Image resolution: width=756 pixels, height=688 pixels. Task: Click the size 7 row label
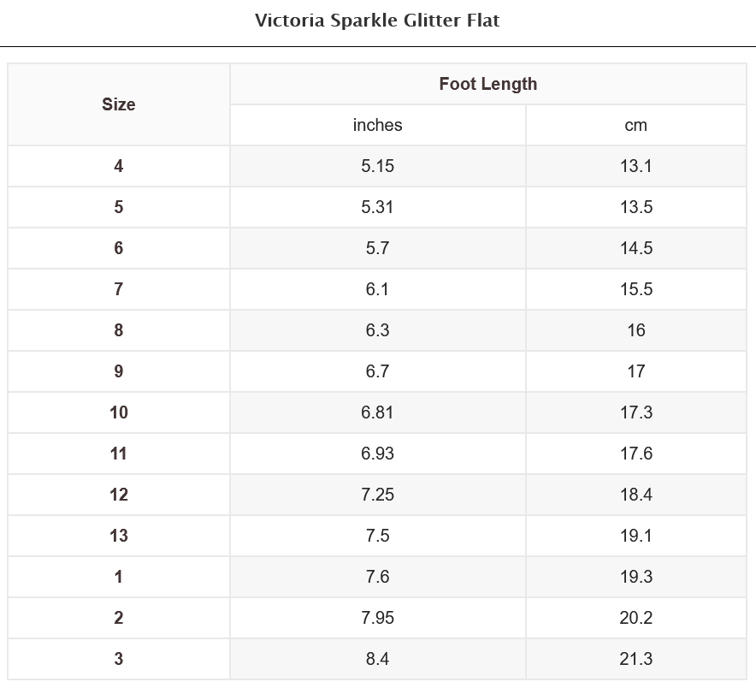(119, 289)
